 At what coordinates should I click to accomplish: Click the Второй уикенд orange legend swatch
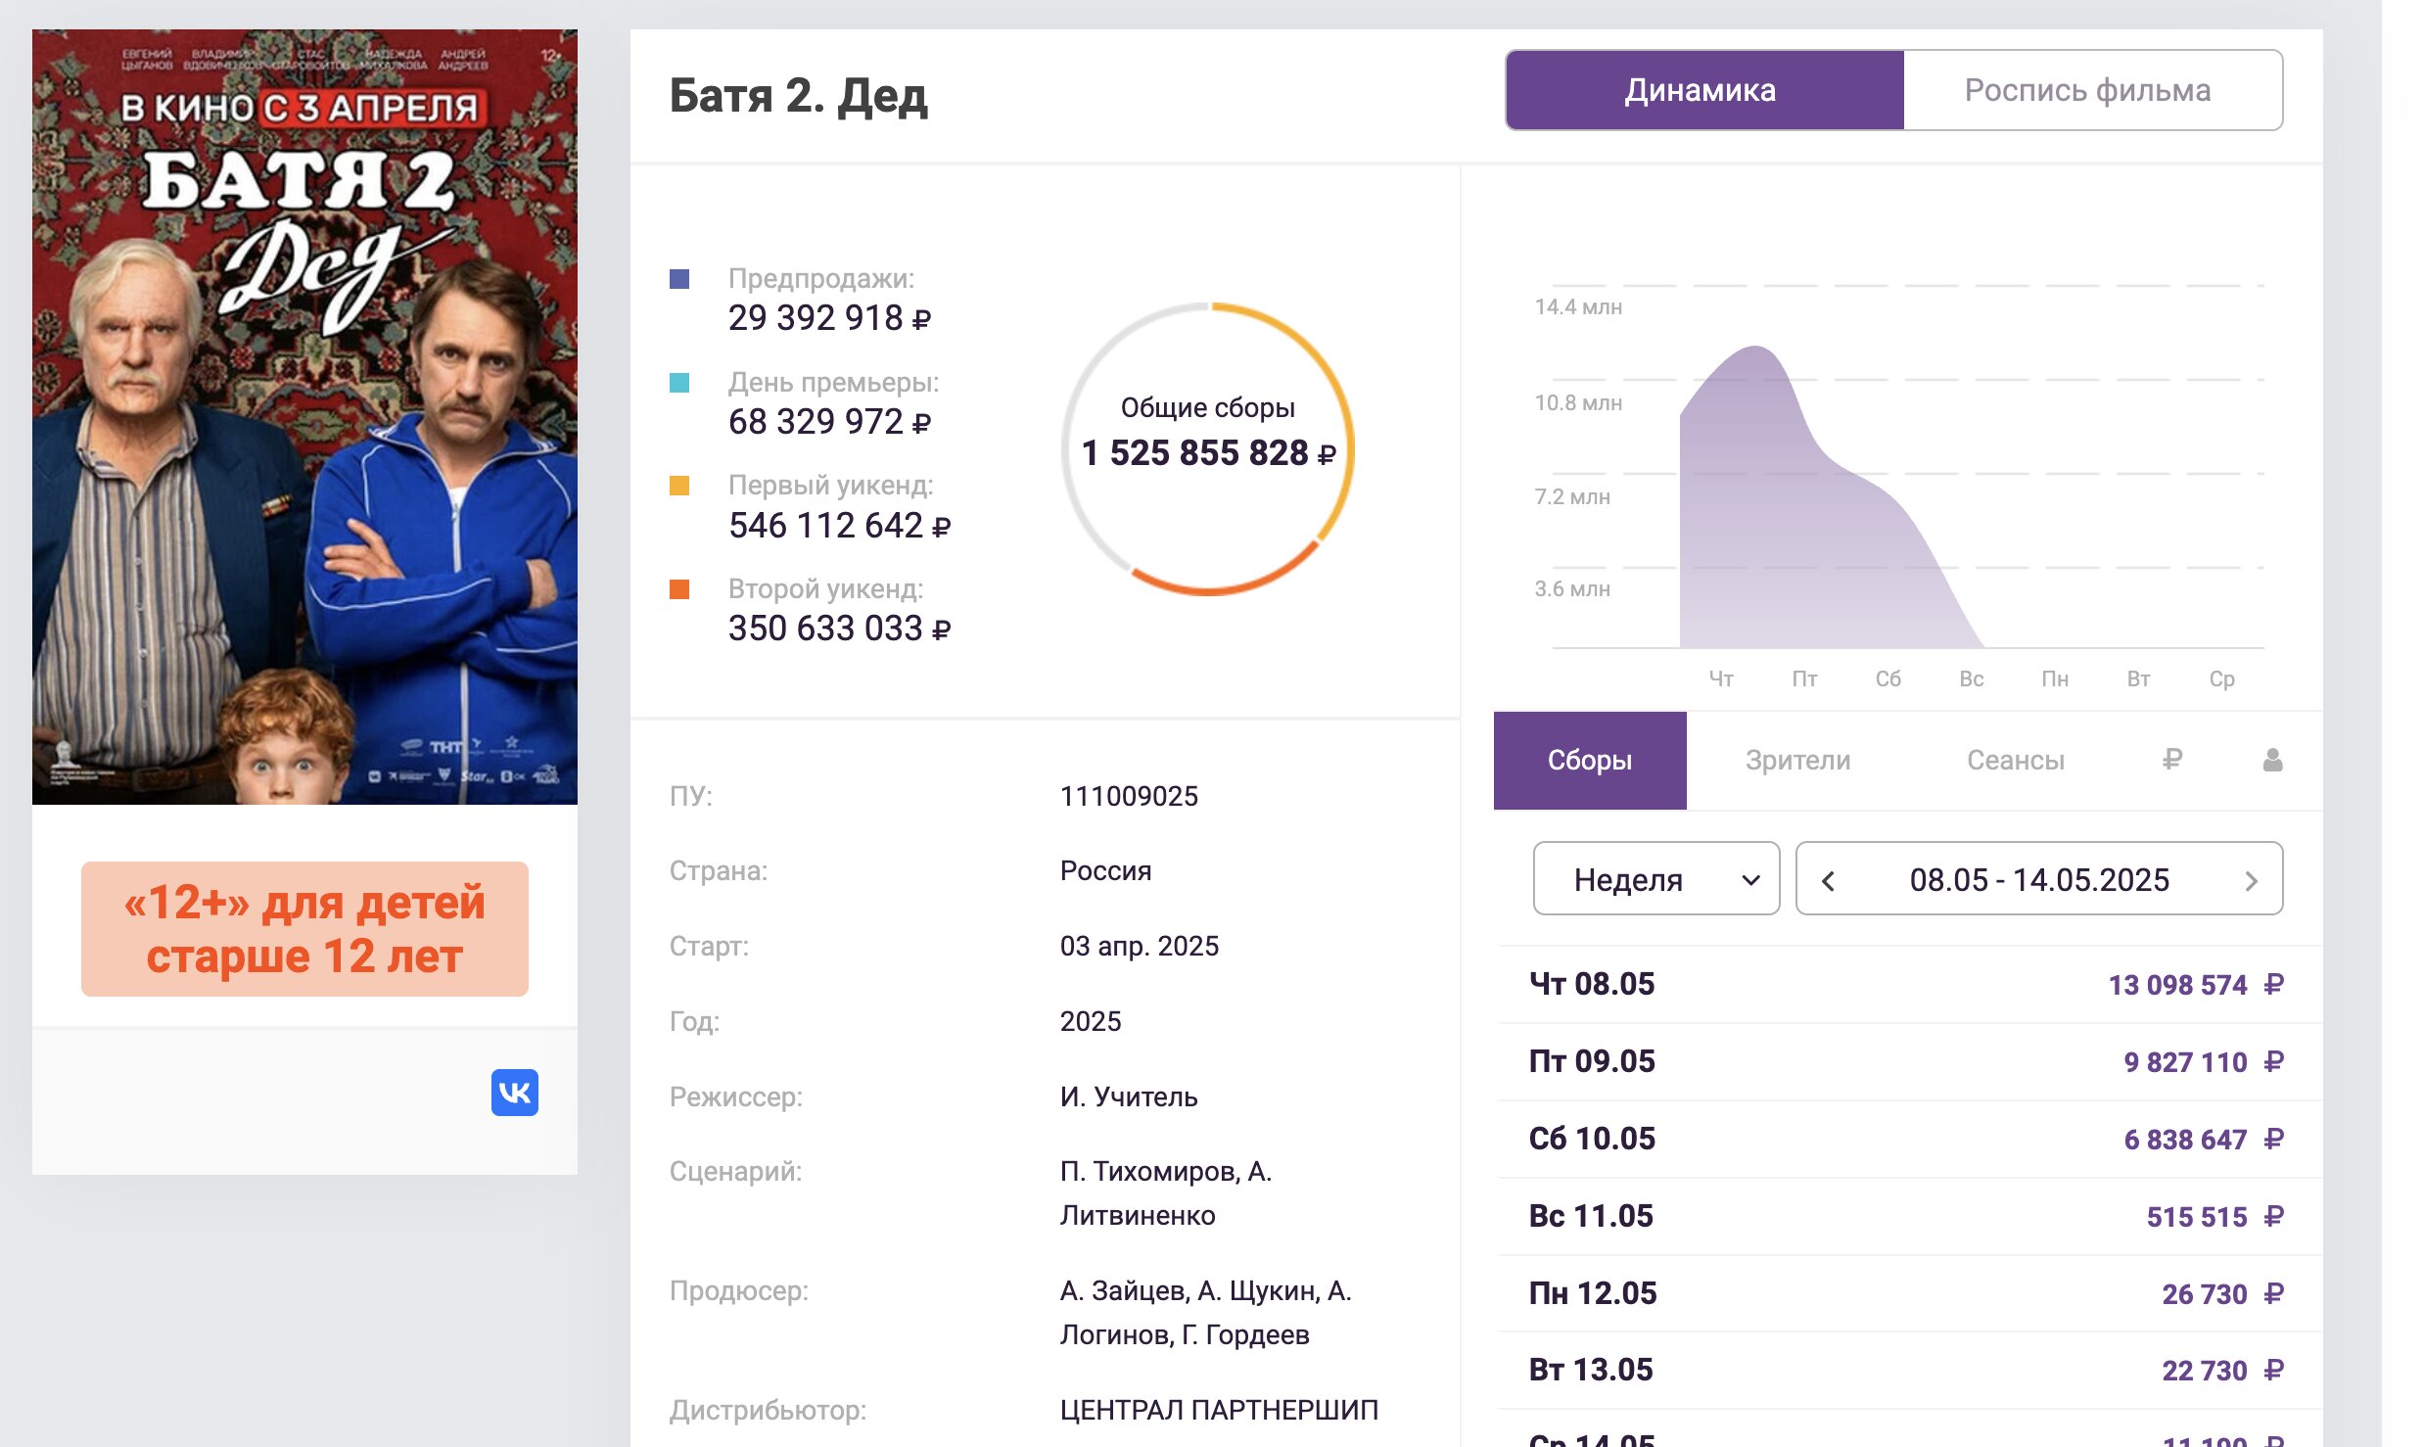[x=679, y=589]
